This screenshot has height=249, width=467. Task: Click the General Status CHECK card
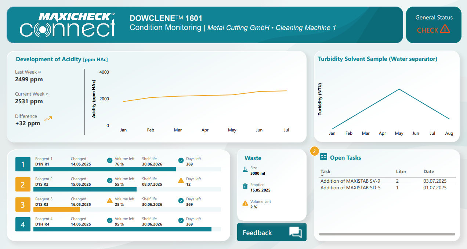434,25
